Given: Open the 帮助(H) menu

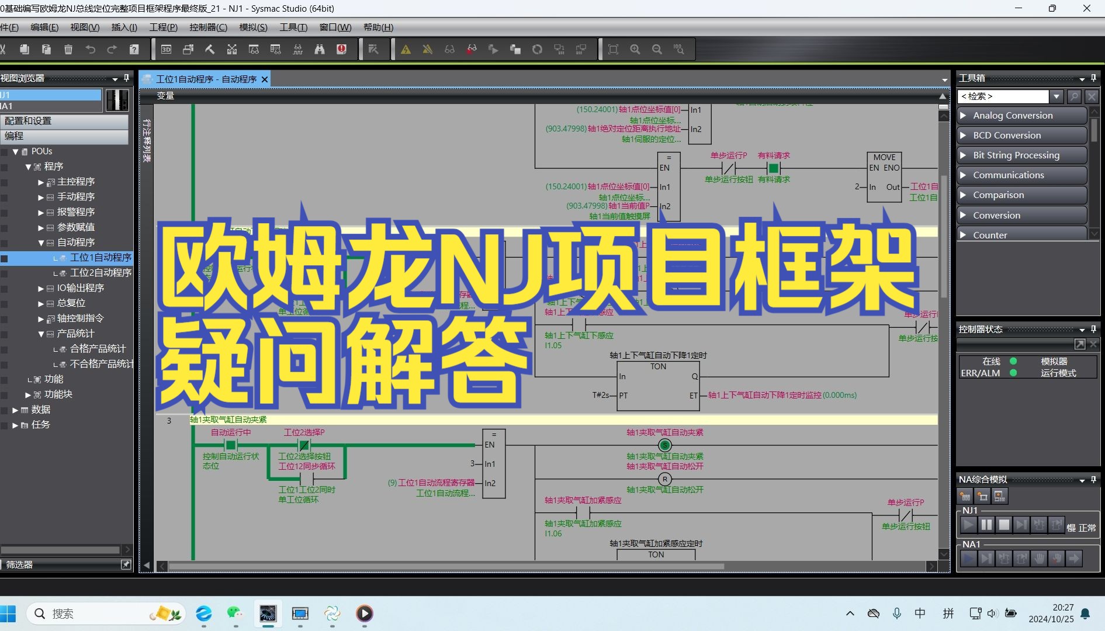Looking at the screenshot, I should pyautogui.click(x=378, y=27).
